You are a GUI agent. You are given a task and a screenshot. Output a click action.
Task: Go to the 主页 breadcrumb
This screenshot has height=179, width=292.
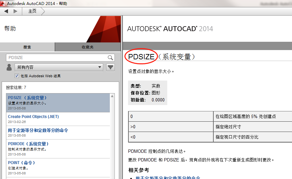[32, 11]
